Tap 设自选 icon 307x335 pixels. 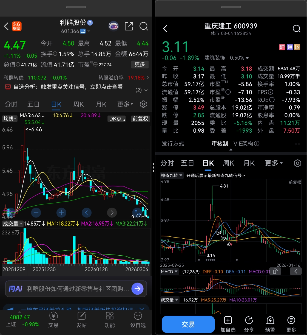pyautogui.click(x=138, y=320)
